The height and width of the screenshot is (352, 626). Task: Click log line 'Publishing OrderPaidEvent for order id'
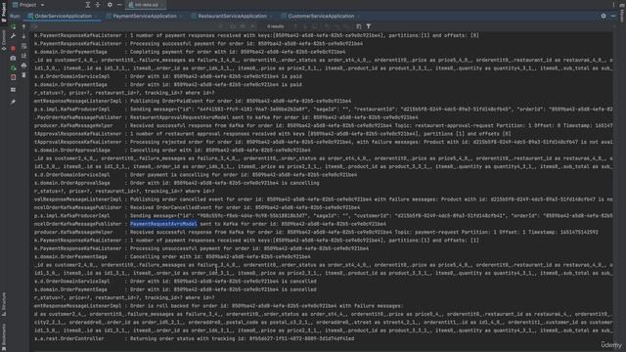click(x=241, y=101)
